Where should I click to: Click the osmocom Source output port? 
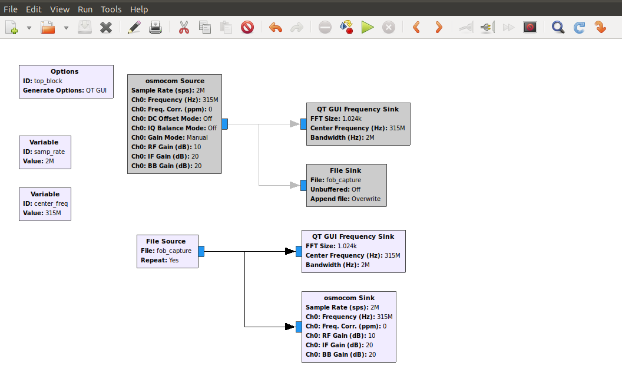[224, 124]
